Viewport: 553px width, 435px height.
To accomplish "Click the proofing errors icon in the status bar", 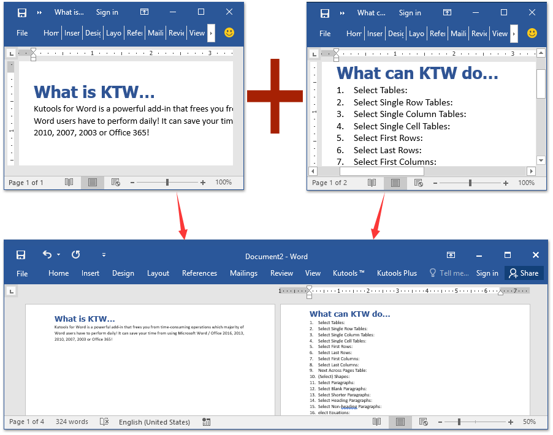I will (104, 422).
